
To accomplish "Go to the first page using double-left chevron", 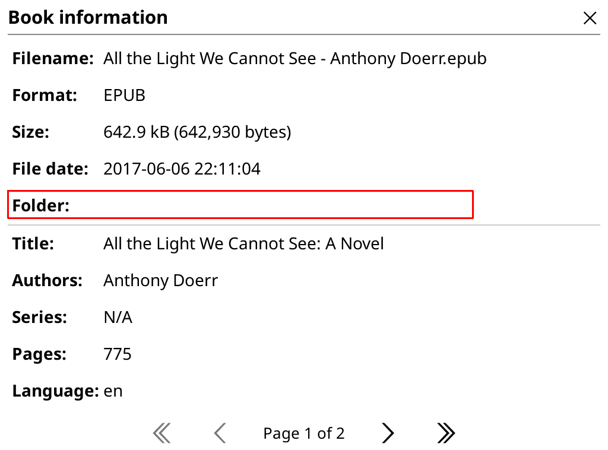I will click(161, 433).
